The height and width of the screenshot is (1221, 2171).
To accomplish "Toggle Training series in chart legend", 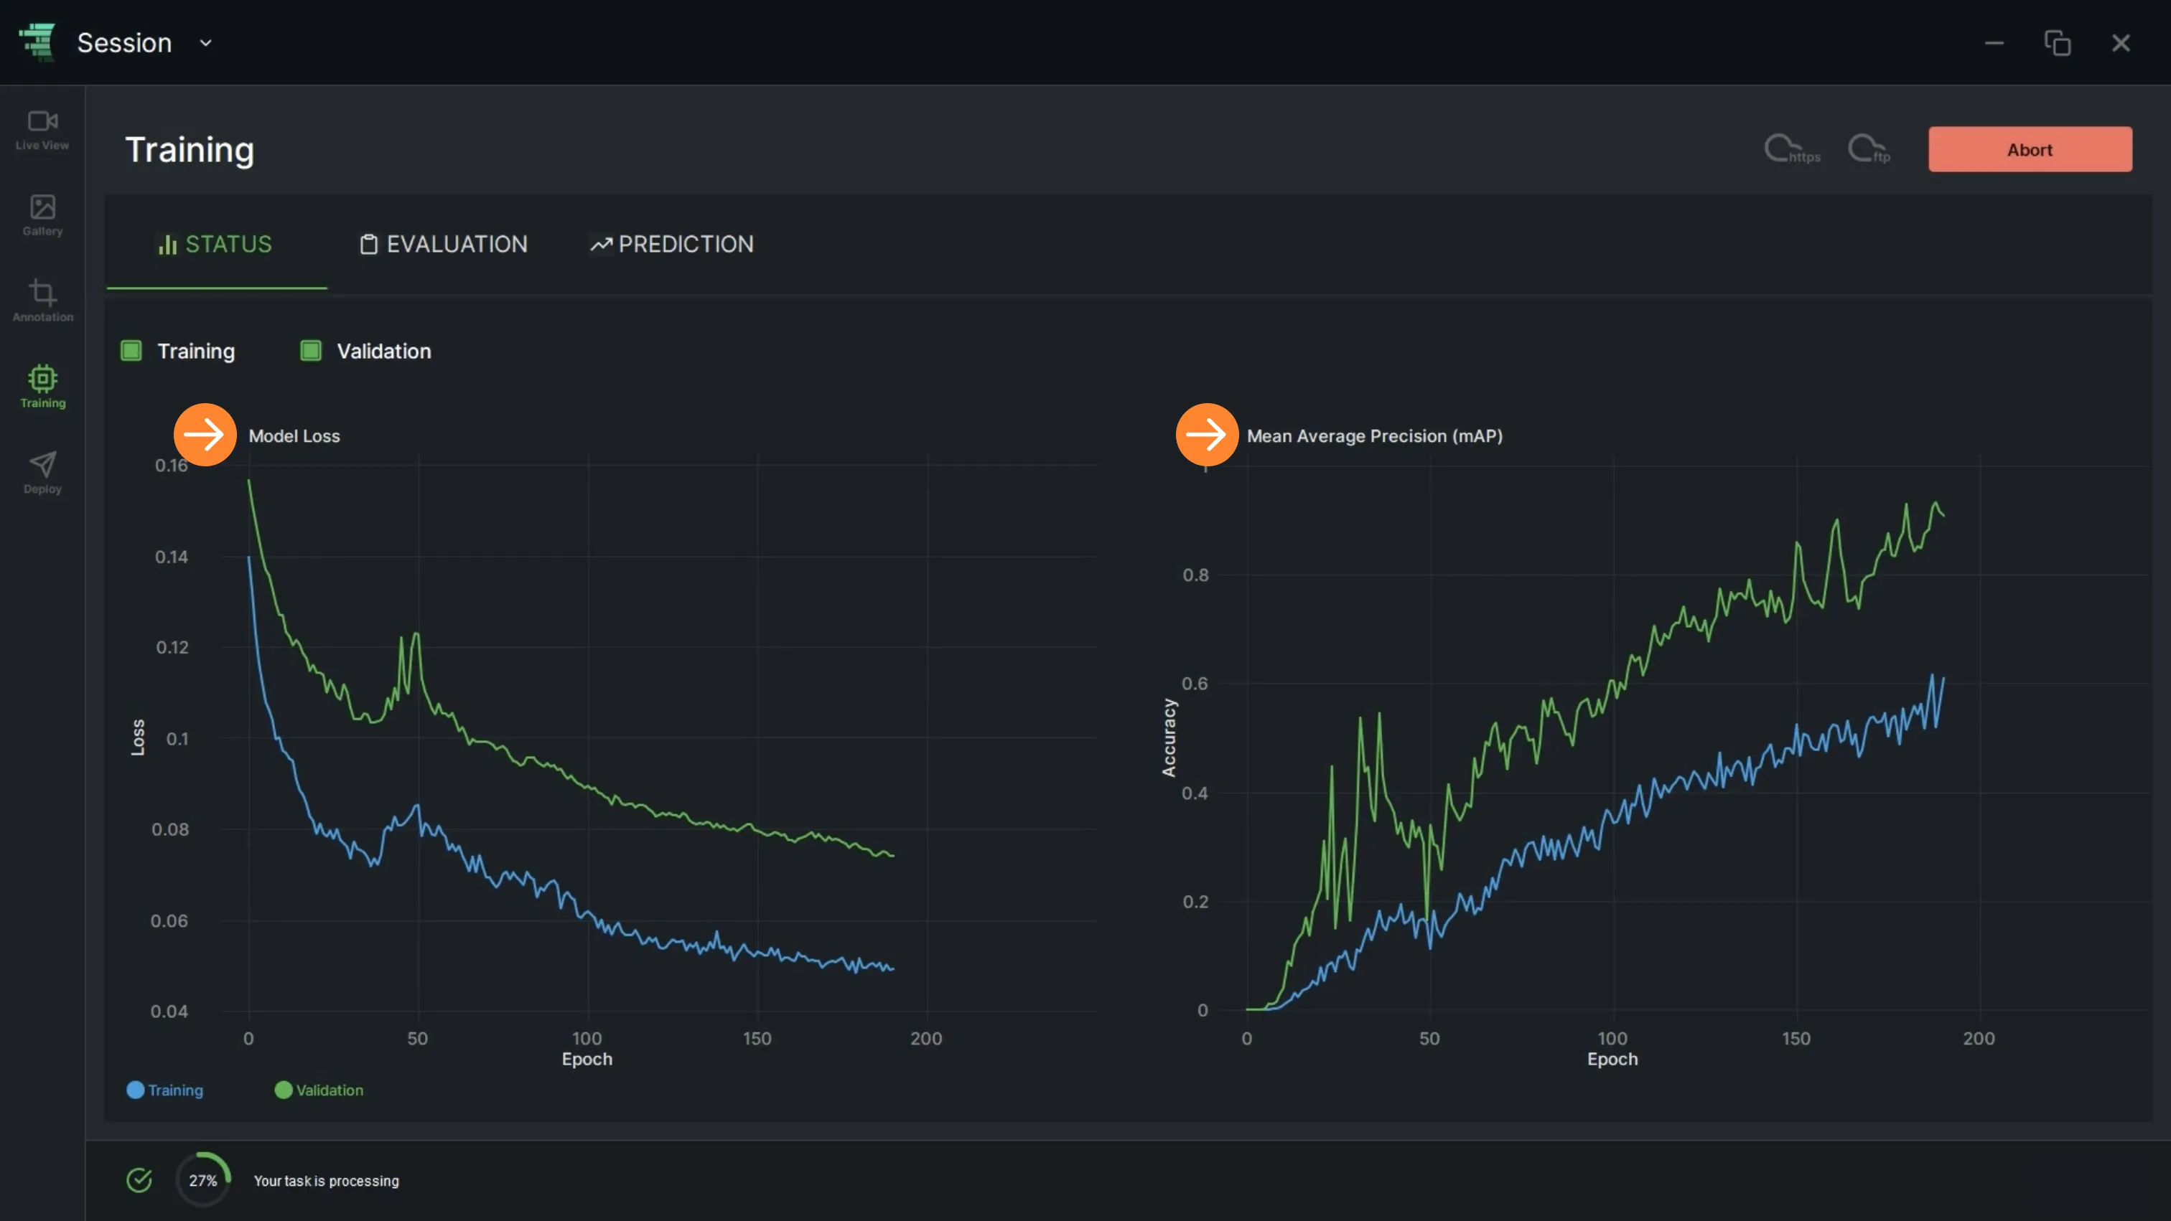I will 164,1090.
